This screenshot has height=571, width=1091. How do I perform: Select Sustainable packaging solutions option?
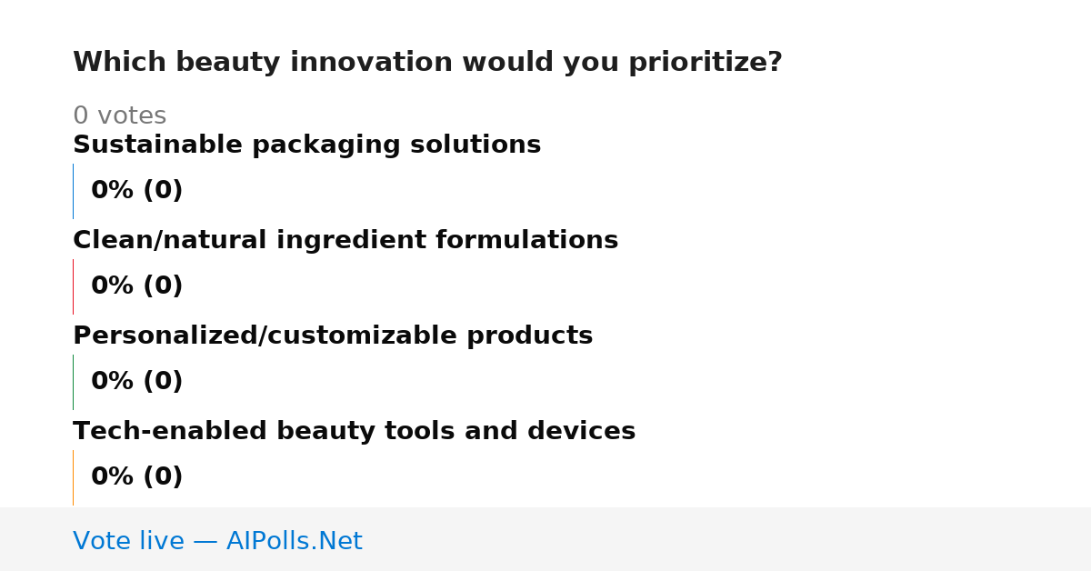tap(306, 145)
